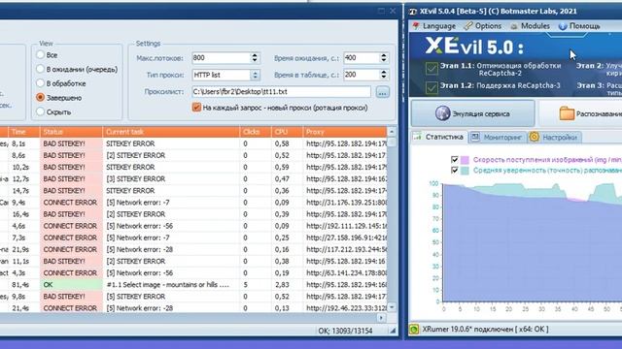
Task: Click the Статистика chart icon
Action: click(417, 137)
